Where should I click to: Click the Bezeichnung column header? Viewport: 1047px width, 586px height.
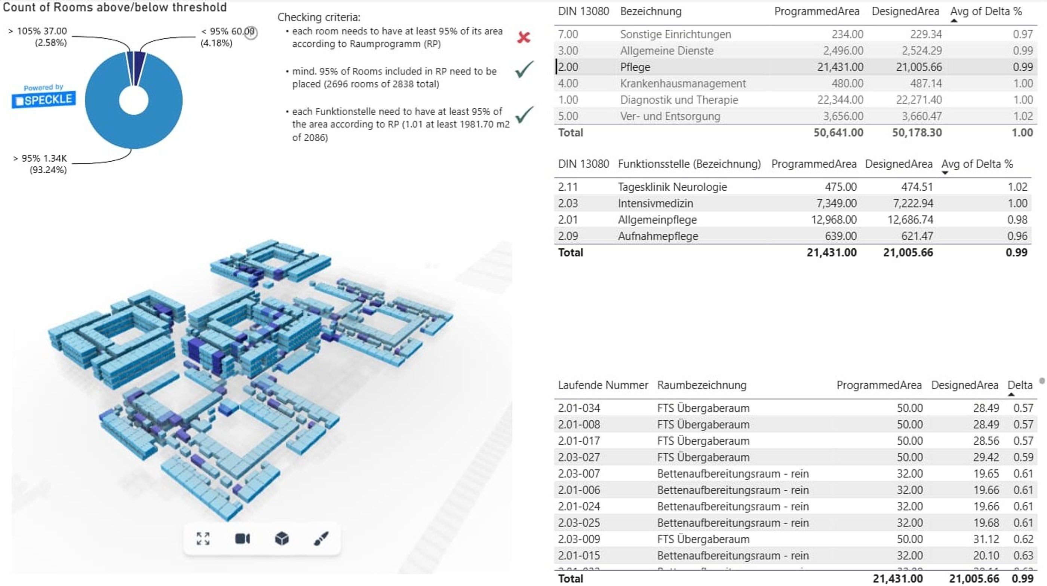(651, 11)
